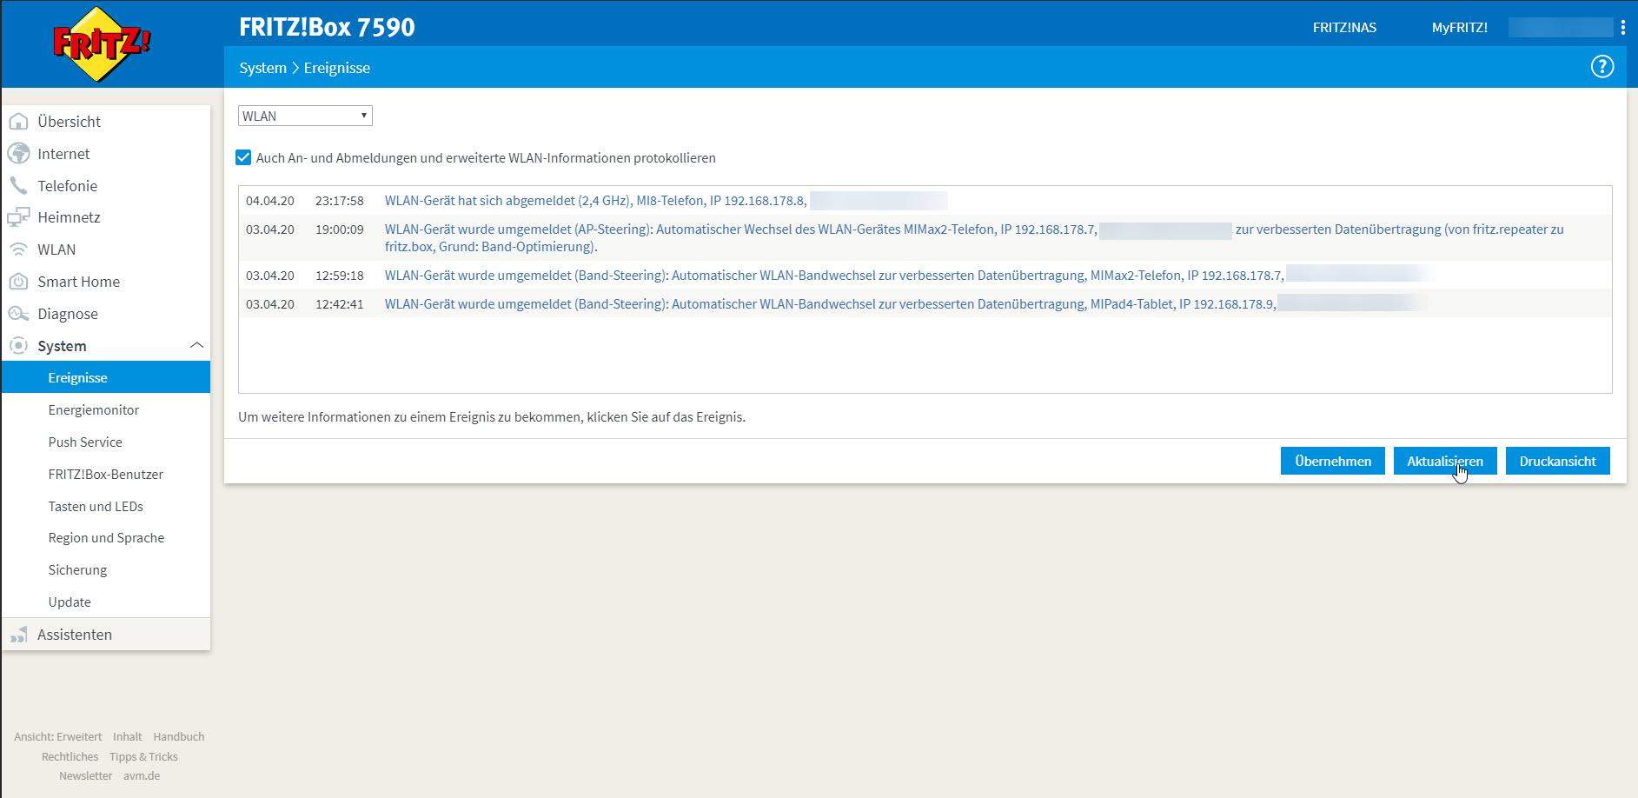Open the Rechtliches footer link

[x=70, y=756]
